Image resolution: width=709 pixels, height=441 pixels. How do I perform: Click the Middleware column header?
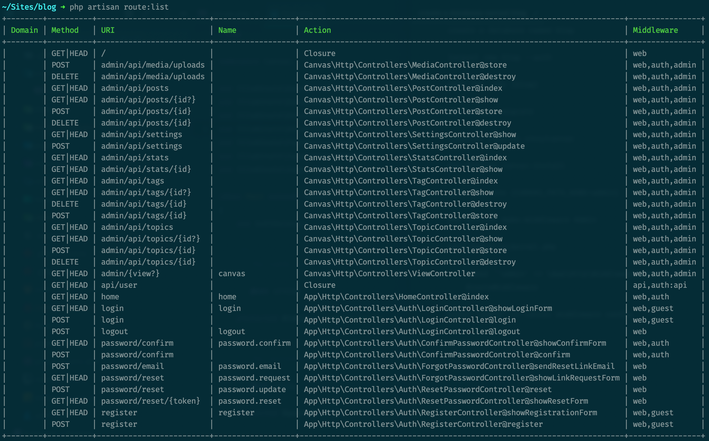click(656, 30)
